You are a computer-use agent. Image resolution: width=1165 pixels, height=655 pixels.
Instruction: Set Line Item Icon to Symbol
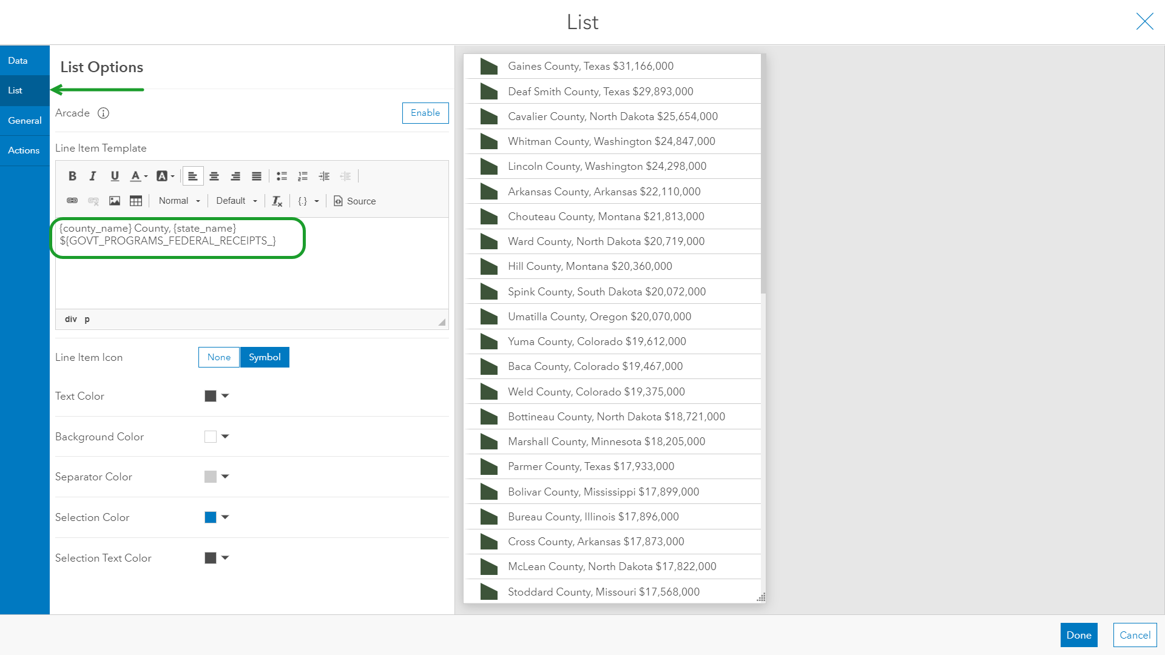[265, 357]
